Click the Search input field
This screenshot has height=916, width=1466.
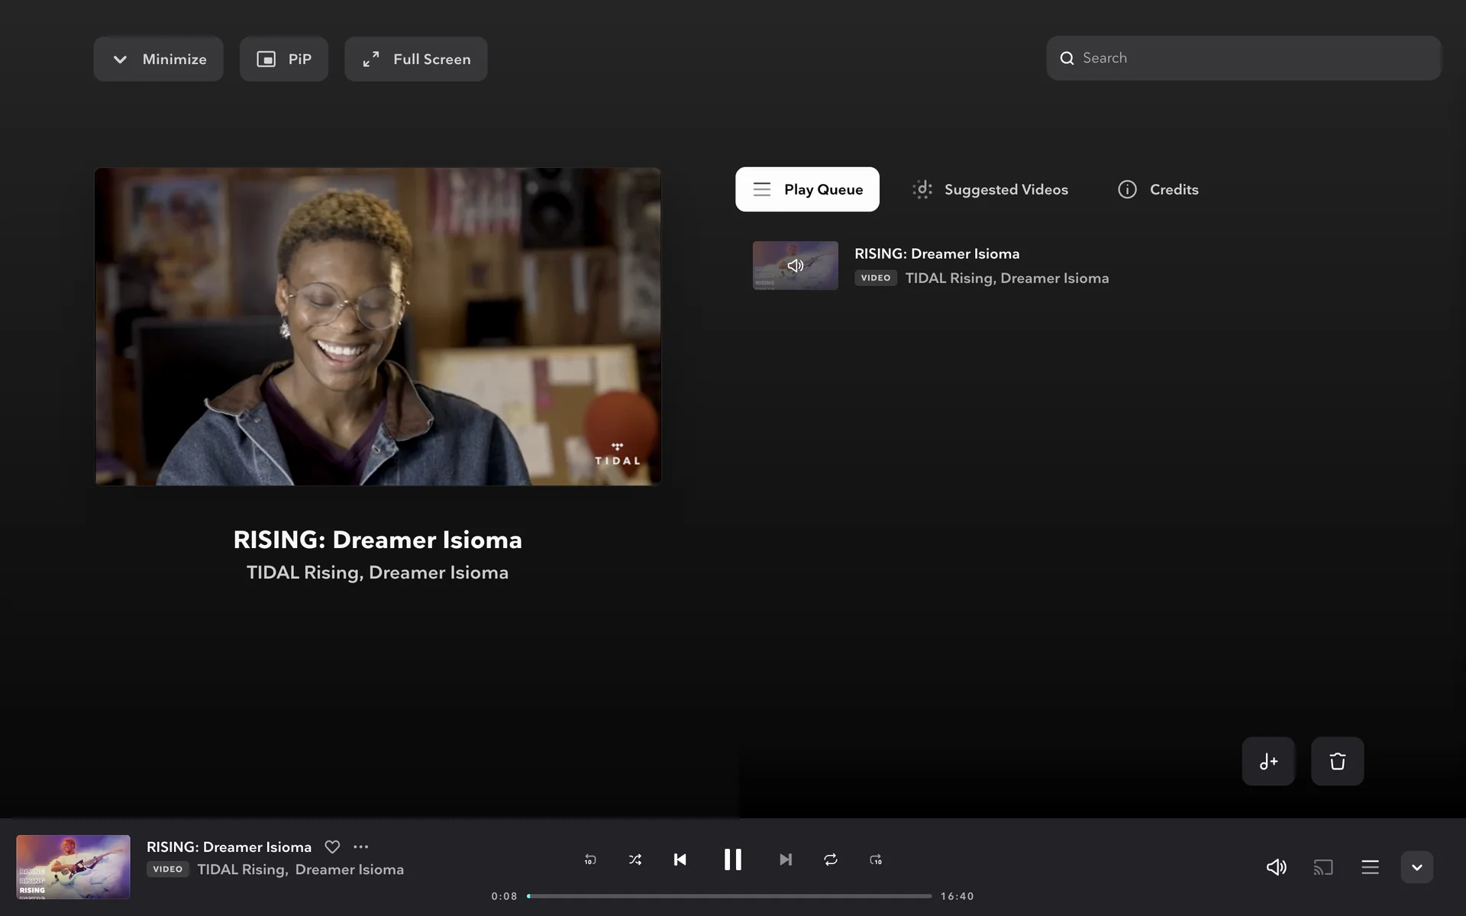(x=1252, y=58)
